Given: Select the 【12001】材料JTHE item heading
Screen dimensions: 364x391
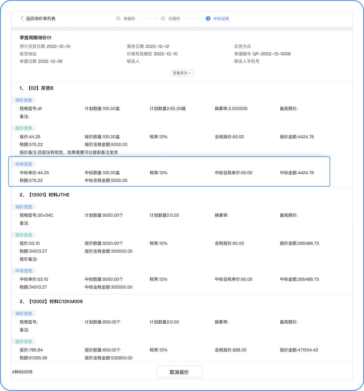Looking at the screenshot, I should (x=49, y=195).
